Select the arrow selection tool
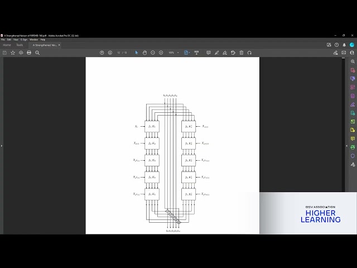357x268 pixels. click(x=136, y=52)
